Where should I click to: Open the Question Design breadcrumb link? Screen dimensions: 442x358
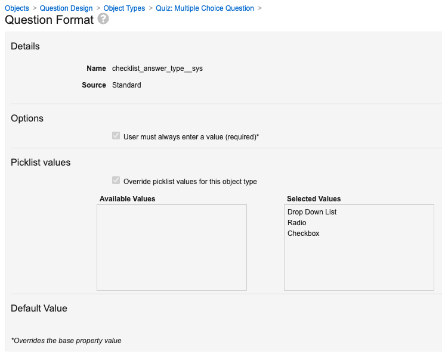66,8
